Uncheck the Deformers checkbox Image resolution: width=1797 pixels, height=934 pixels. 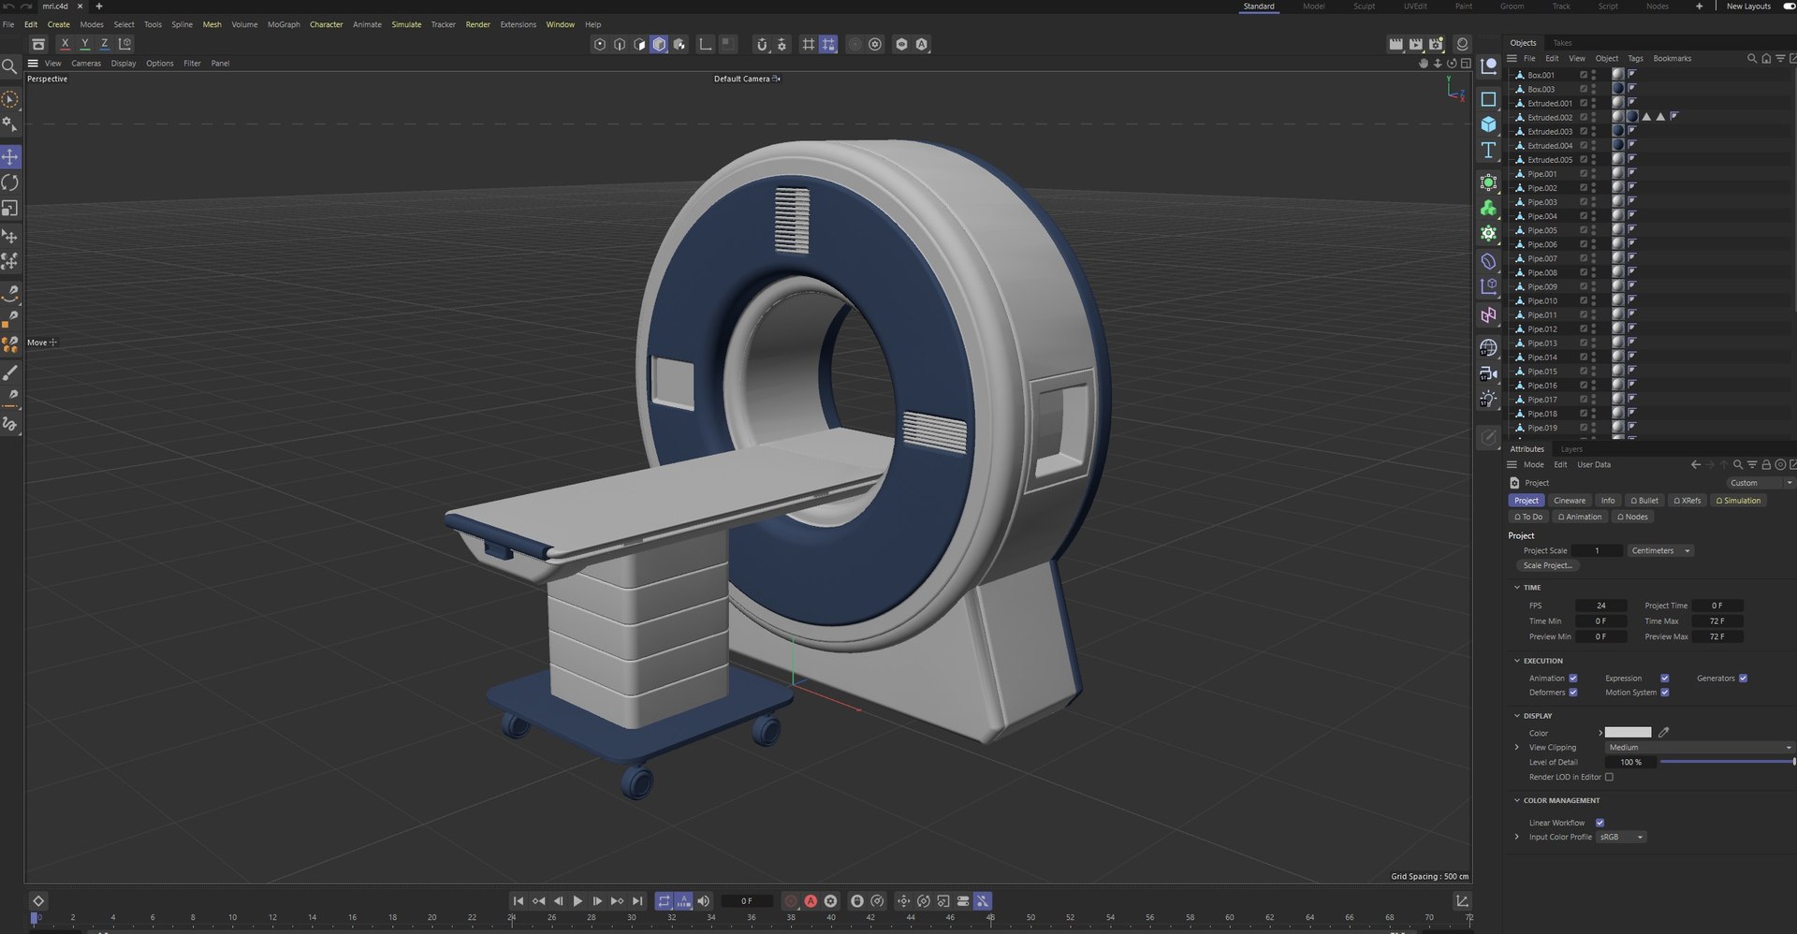coord(1573,692)
